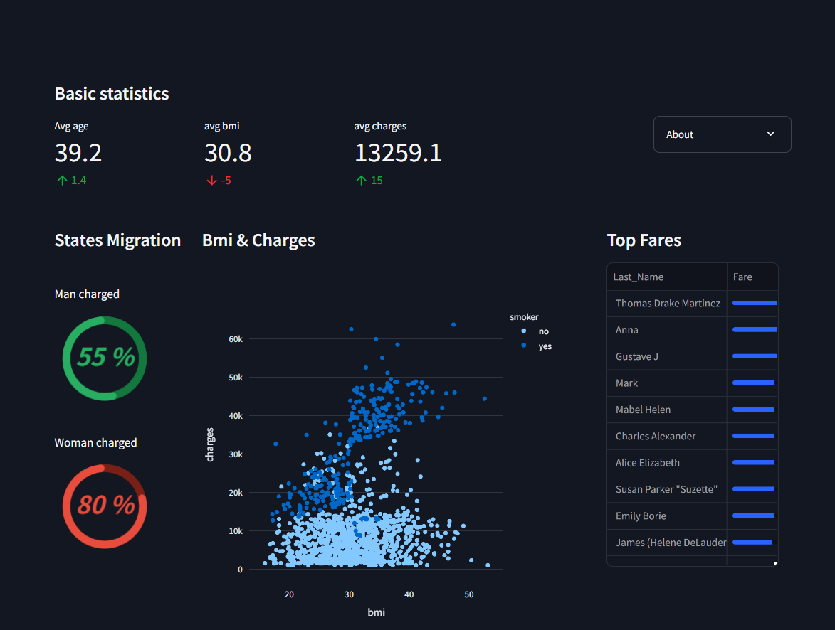Click the avg bmi value 30.8
835x630 pixels.
click(x=228, y=154)
